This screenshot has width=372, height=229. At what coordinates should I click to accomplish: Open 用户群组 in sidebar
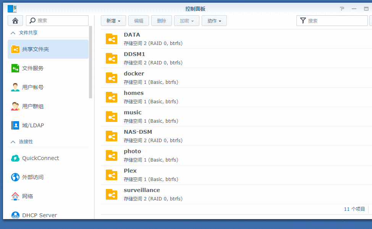click(48, 106)
